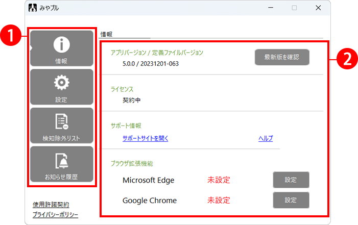Viewport: 358px width, 225px height.
Task: Click 設定 button for Google Chrome
Action: click(291, 200)
